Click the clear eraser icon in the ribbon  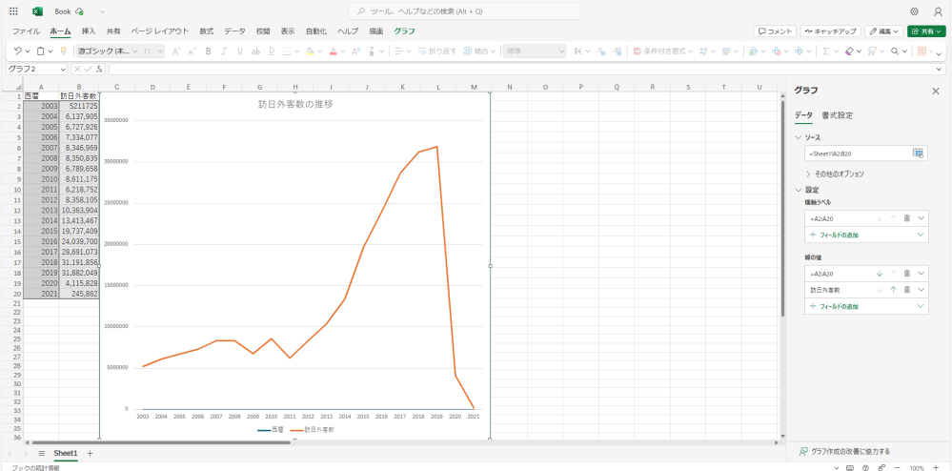849,51
